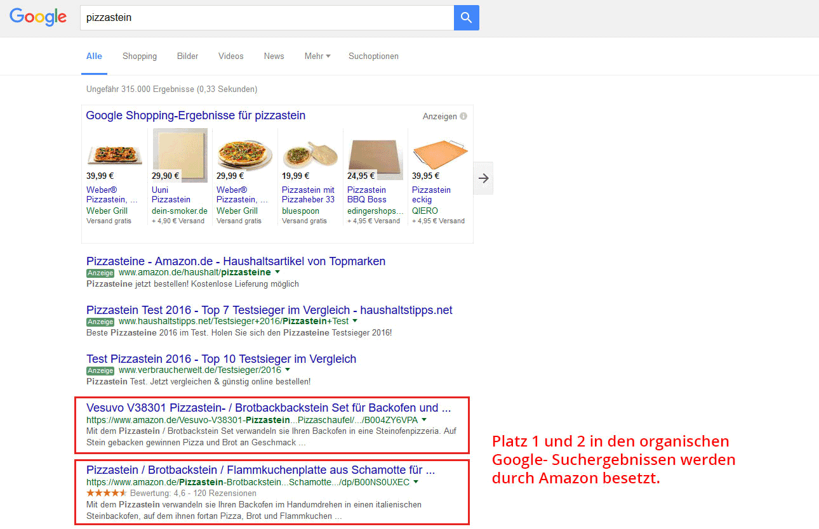
Task: Click the Google logo
Action: (x=38, y=17)
